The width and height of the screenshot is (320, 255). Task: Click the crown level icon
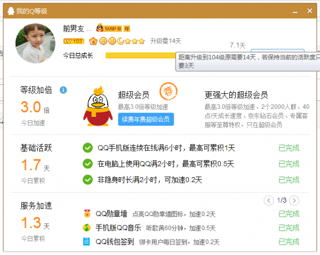pyautogui.click(x=93, y=41)
